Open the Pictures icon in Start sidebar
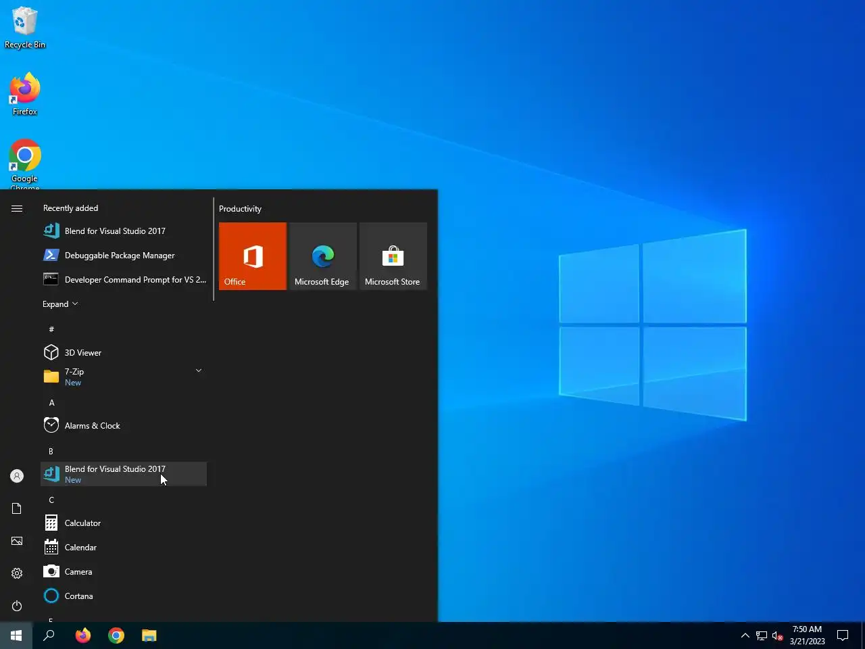 (17, 541)
